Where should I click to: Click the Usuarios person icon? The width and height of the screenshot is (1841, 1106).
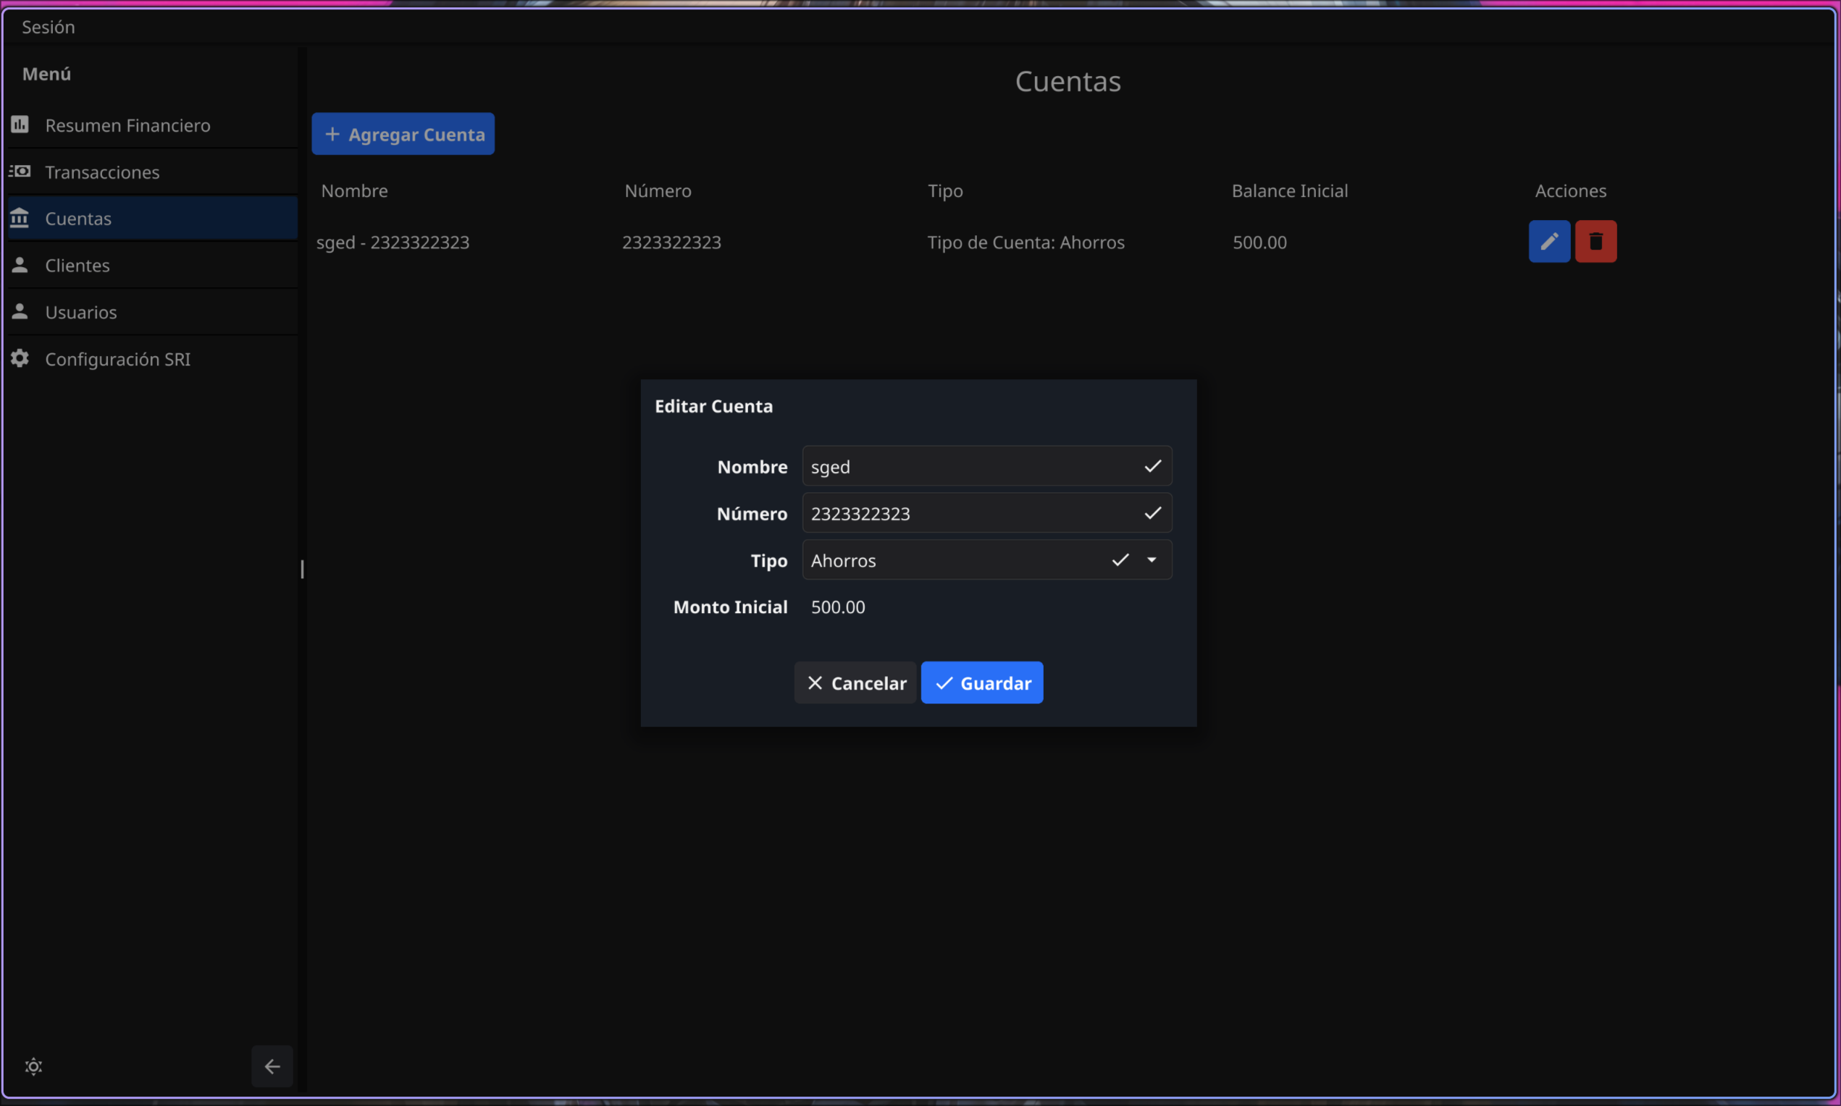(20, 311)
